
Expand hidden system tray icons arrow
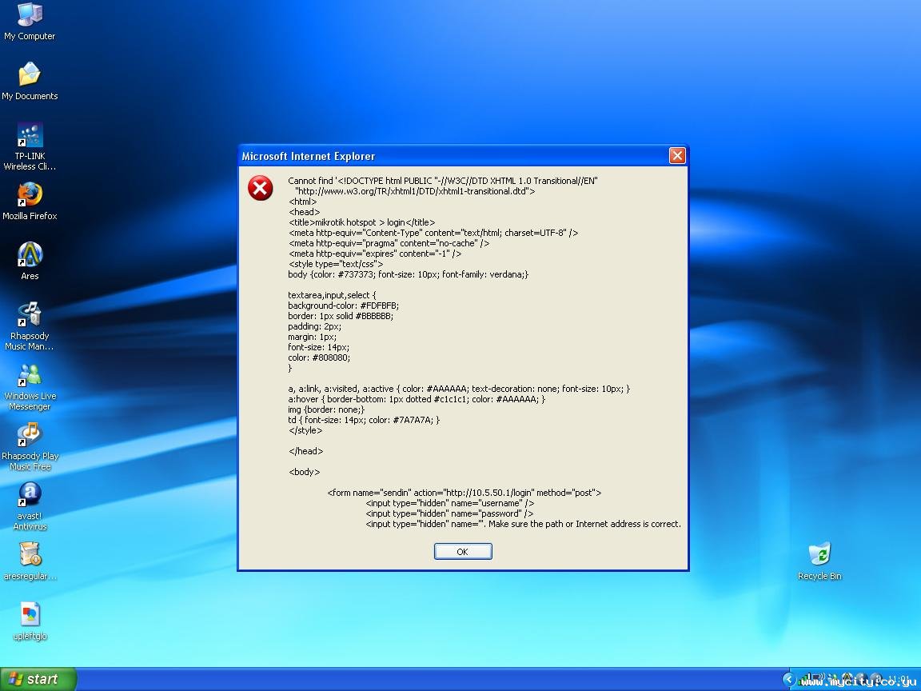[x=789, y=679]
